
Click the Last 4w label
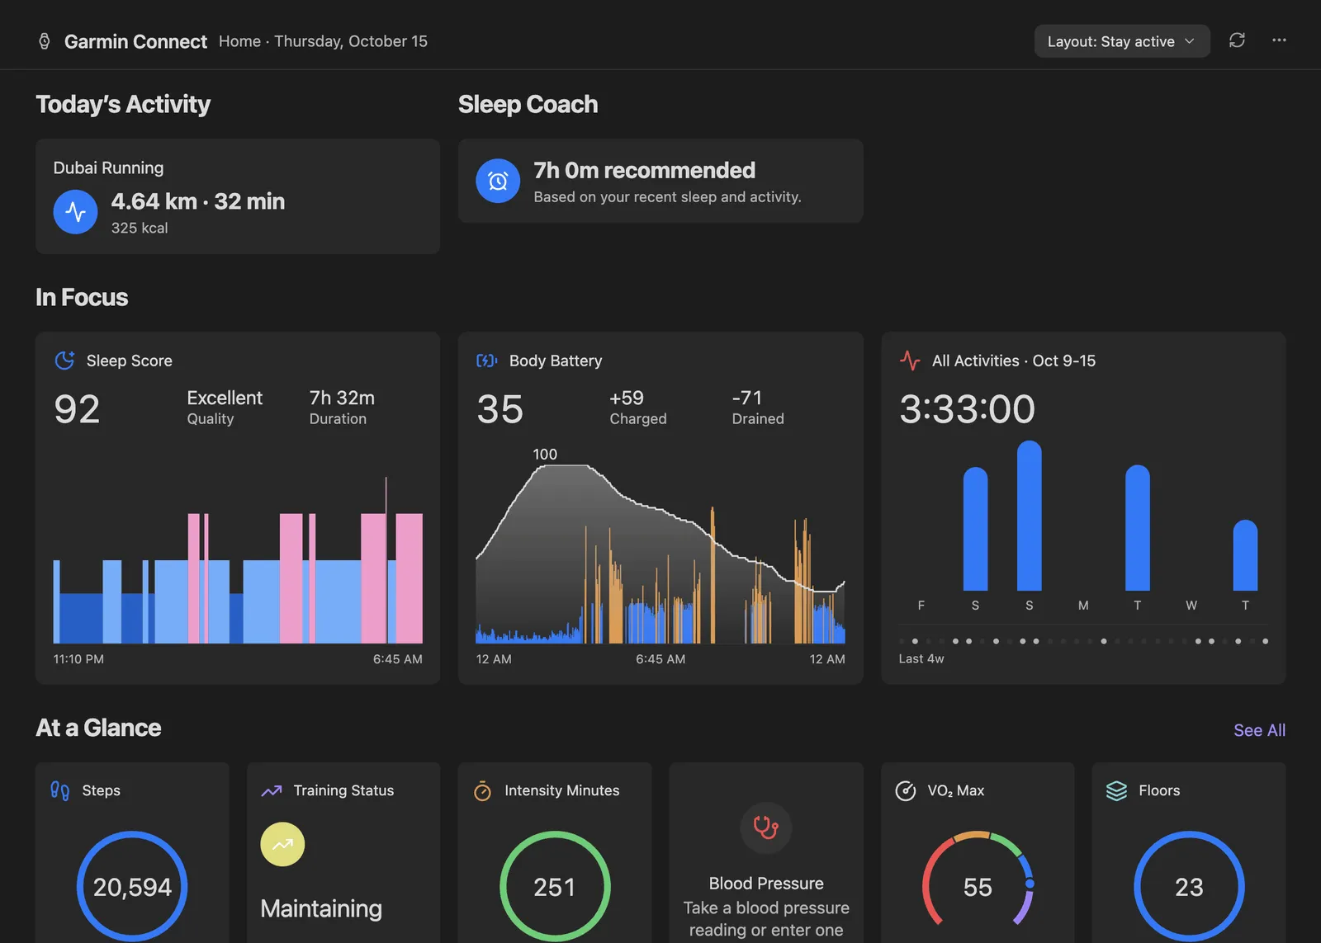pyautogui.click(x=921, y=658)
